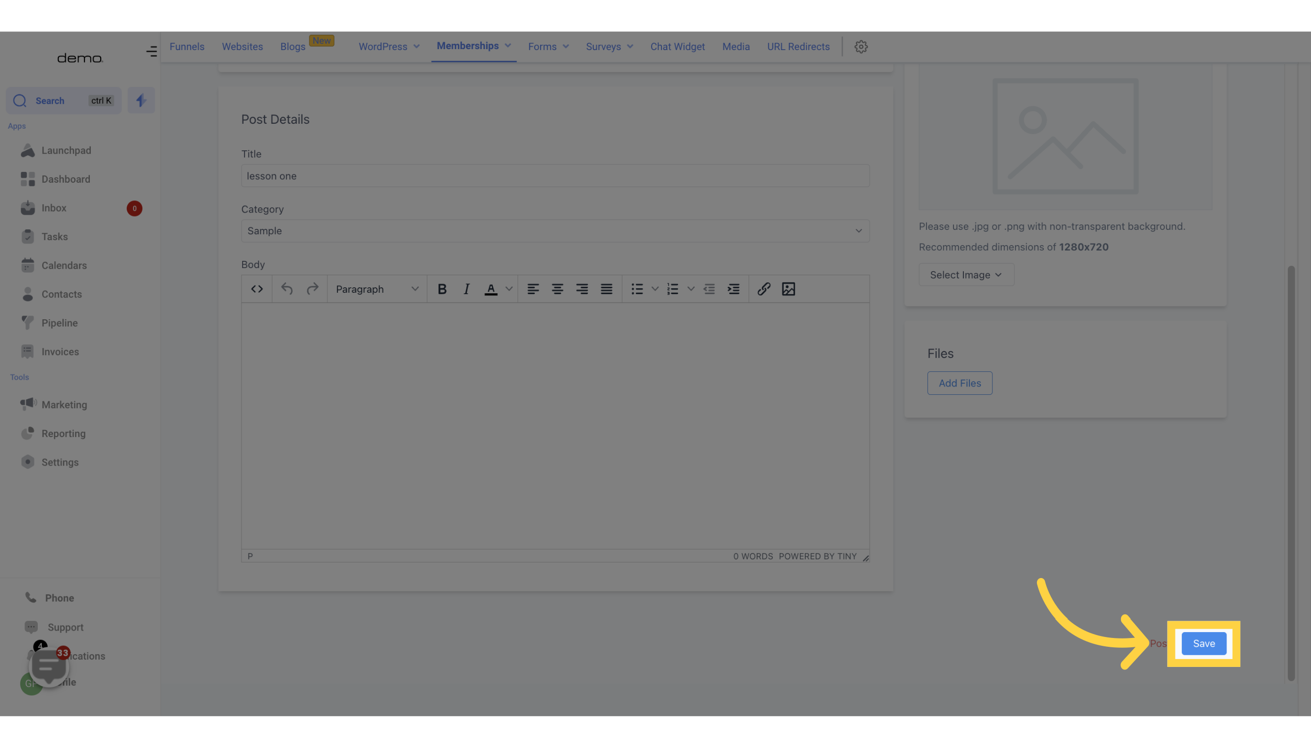Screen dimensions: 1311x747
Task: Switch to the Blogs tab
Action: pos(293,47)
